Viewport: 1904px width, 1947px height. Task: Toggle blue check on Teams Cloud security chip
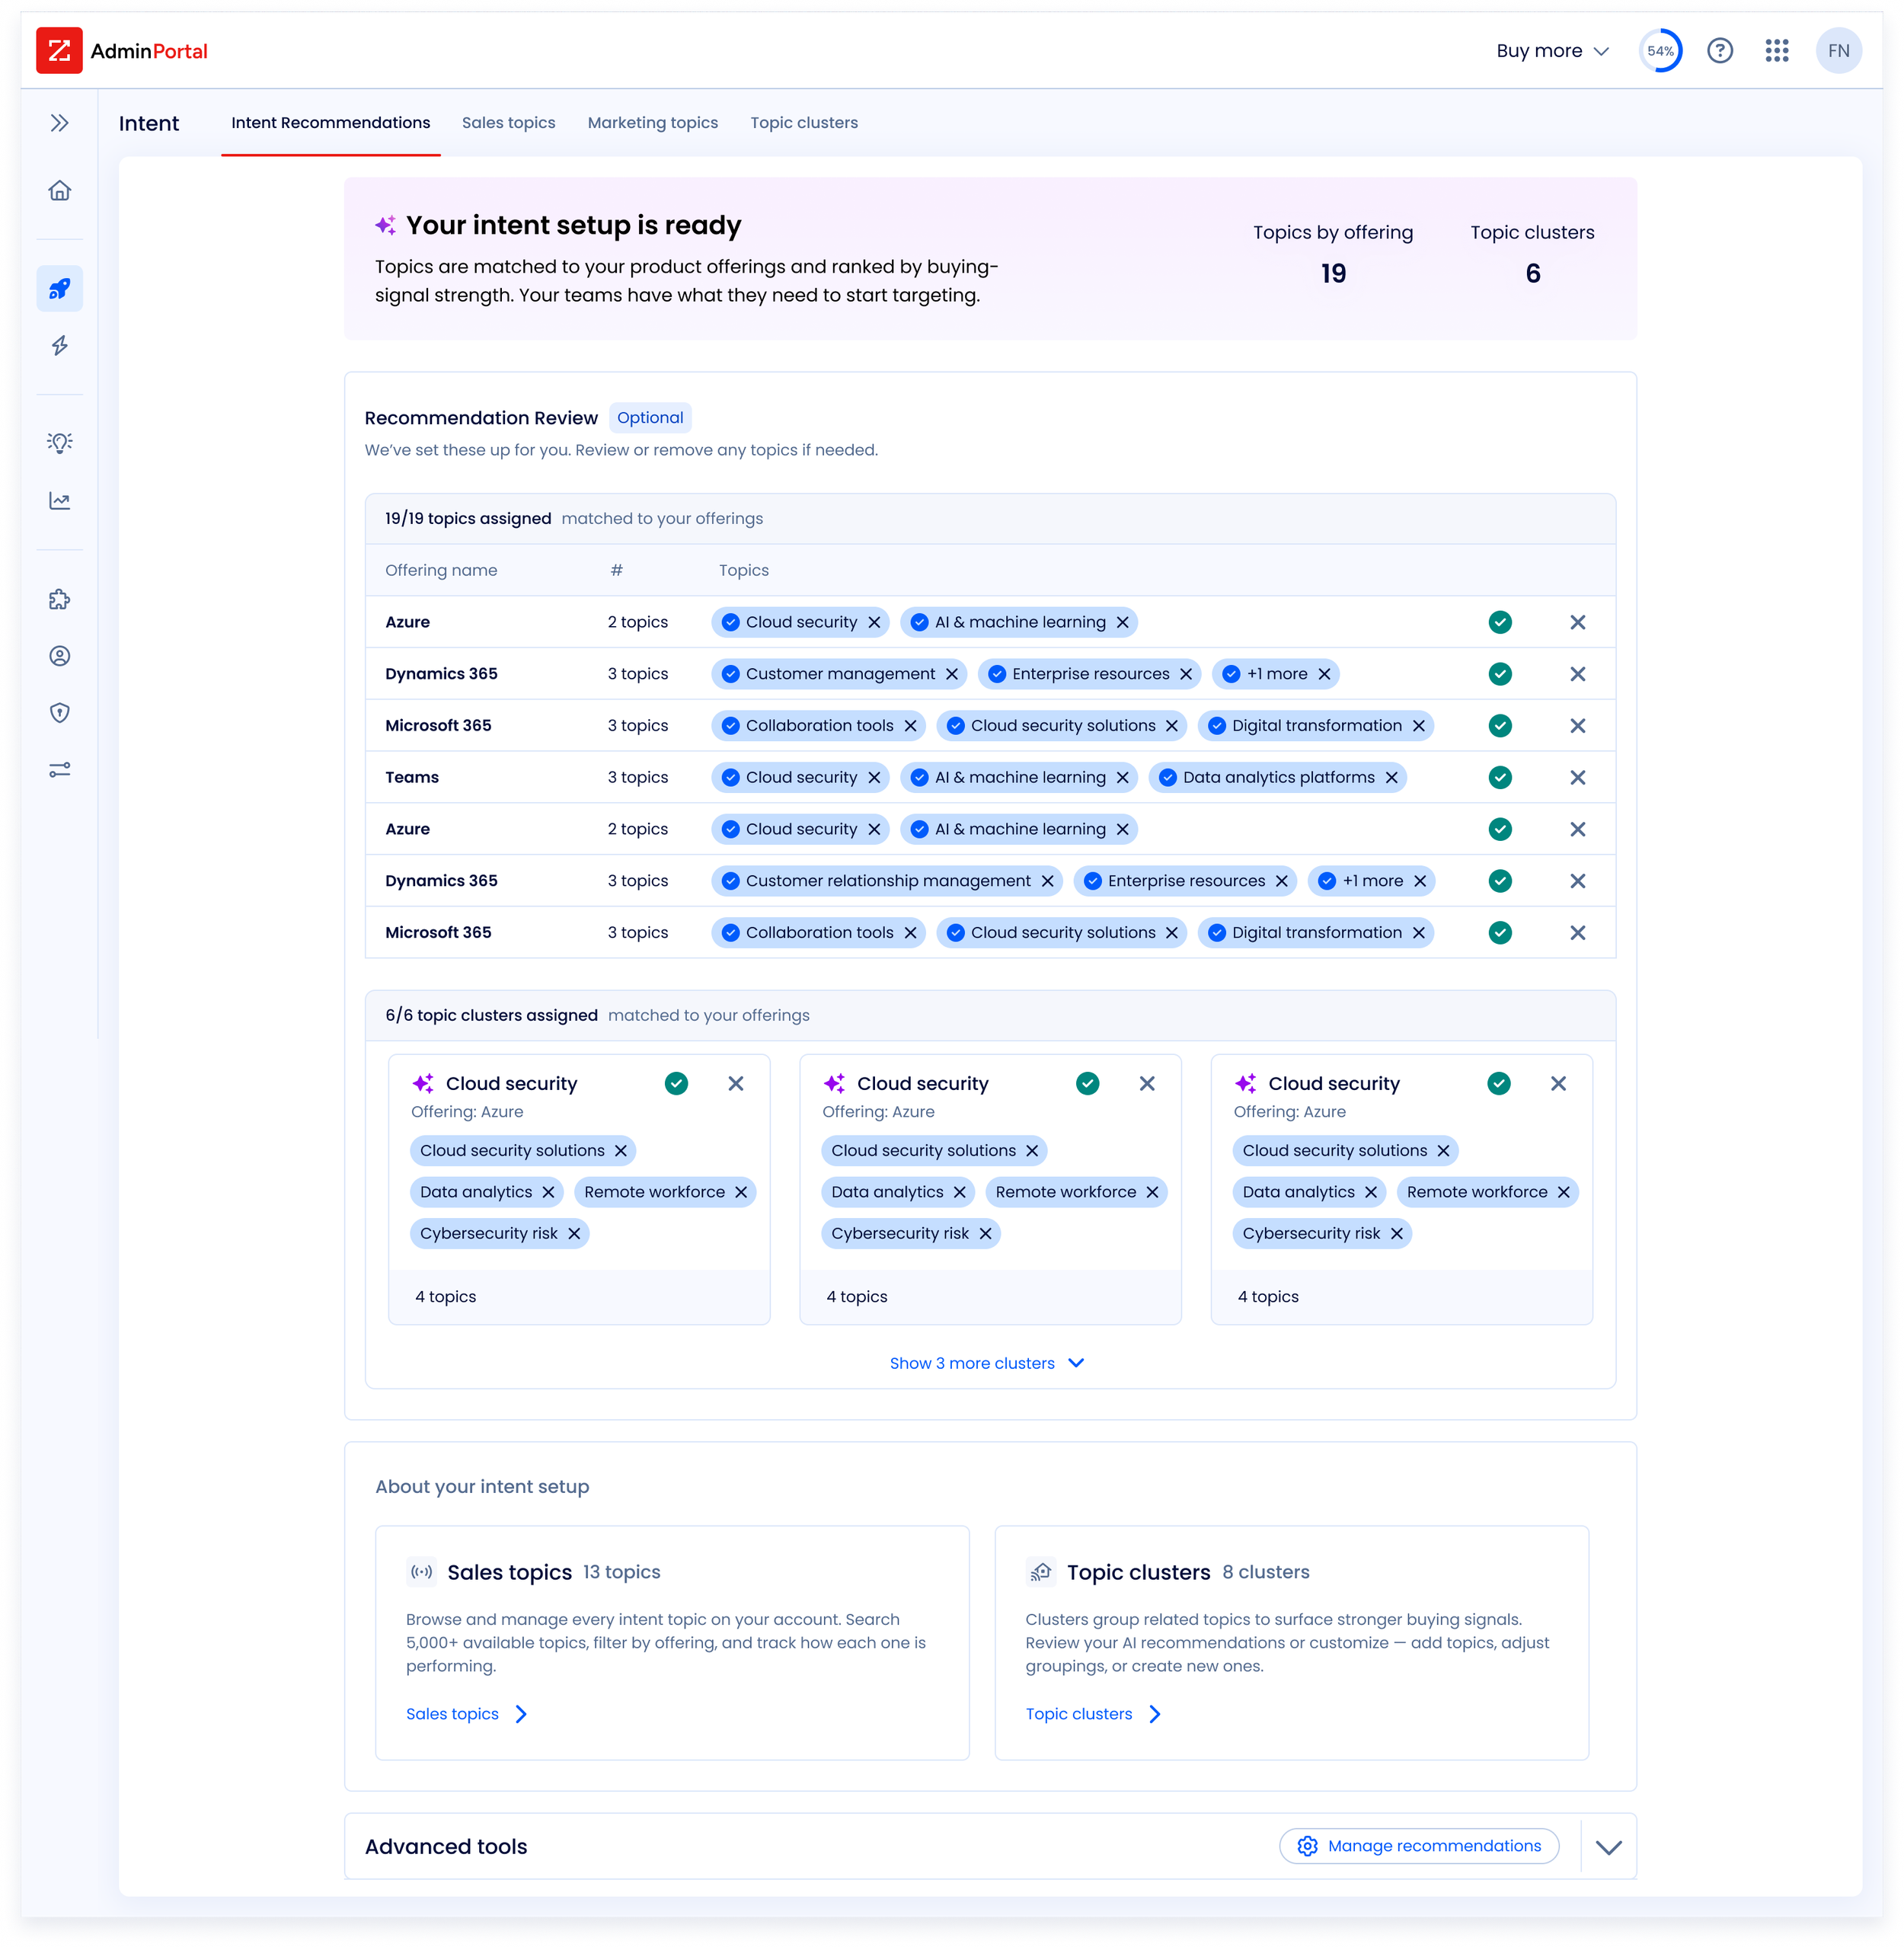click(731, 778)
